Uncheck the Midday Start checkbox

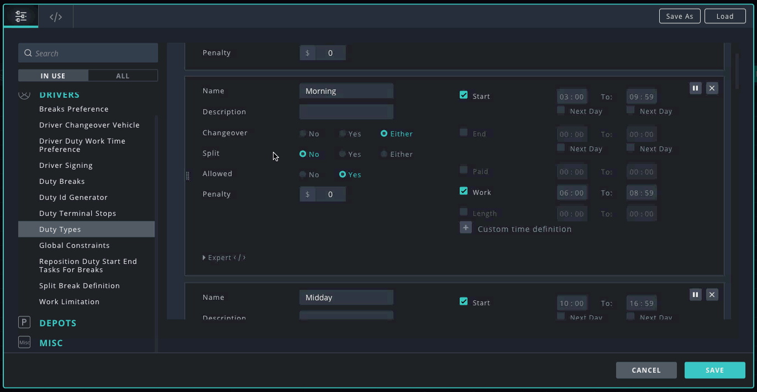464,301
